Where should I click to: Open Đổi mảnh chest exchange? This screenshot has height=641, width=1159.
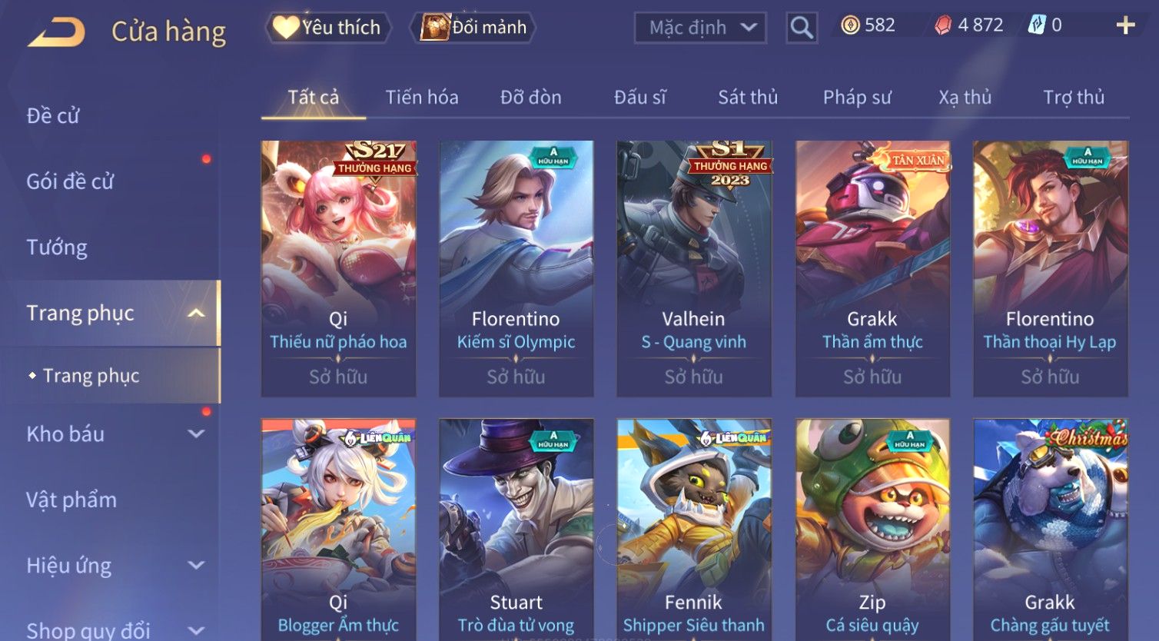click(x=475, y=28)
